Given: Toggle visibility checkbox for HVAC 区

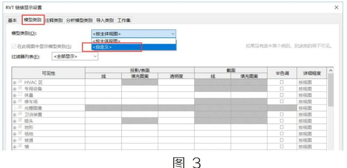Looking at the screenshot, I should coord(20,82).
